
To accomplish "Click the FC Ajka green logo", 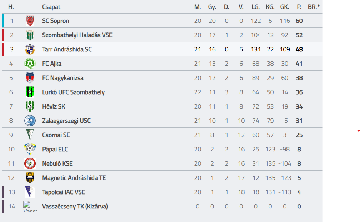I will click(x=30, y=64).
